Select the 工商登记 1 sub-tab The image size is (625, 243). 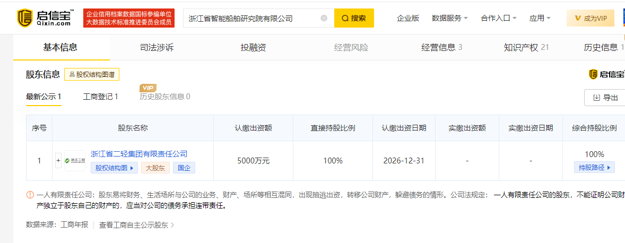pyautogui.click(x=100, y=97)
